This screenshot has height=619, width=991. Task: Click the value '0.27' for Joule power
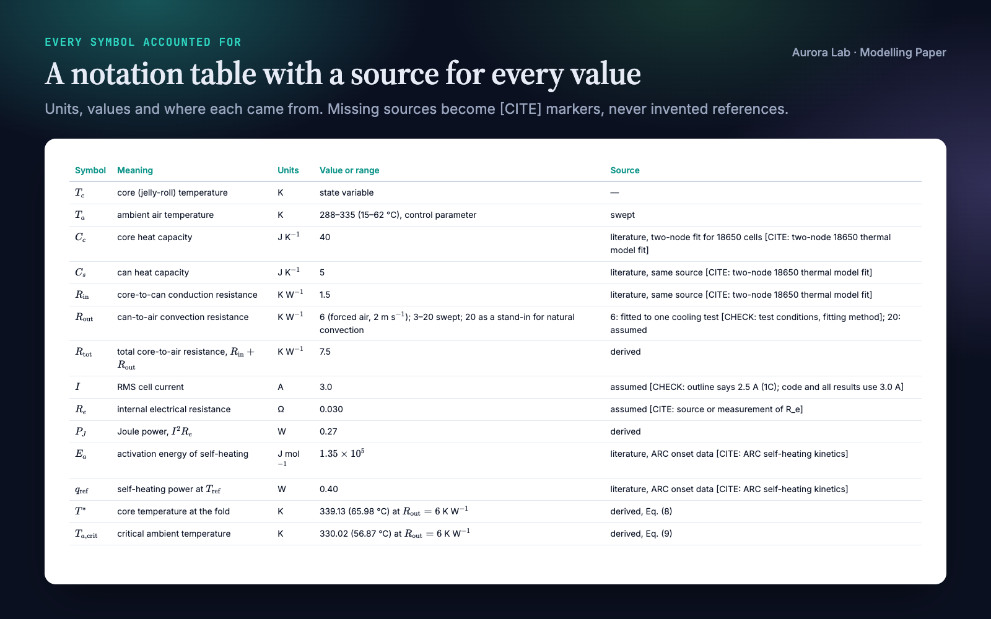coord(328,431)
